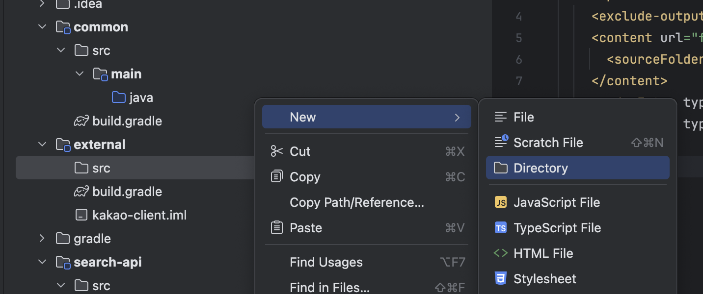Collapse the external module chevron
This screenshot has width=703, height=294.
42,145
